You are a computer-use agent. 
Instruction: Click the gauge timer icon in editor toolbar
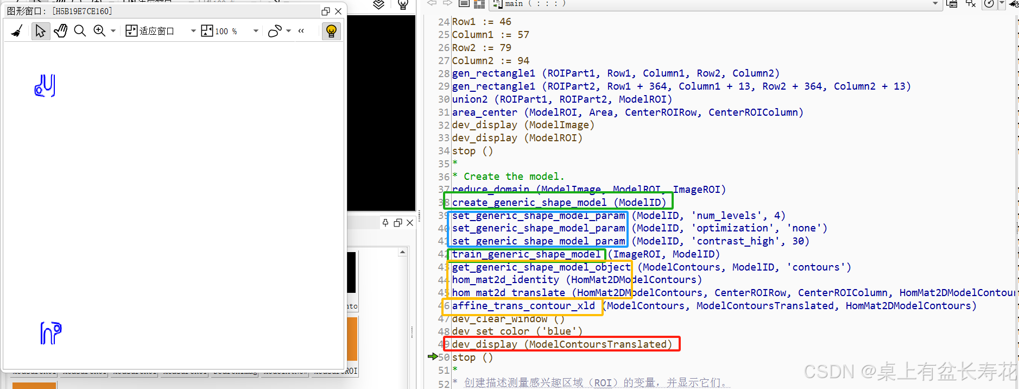pos(989,4)
